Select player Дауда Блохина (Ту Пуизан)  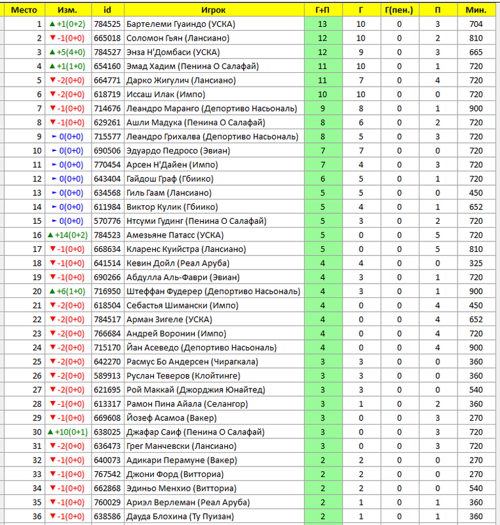pos(180,516)
